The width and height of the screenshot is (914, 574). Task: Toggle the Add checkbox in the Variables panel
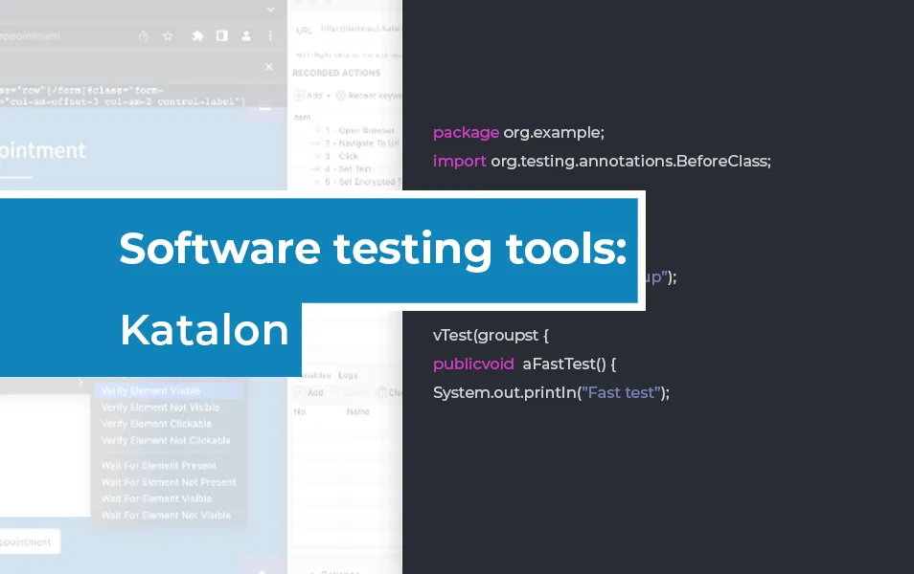click(x=300, y=392)
